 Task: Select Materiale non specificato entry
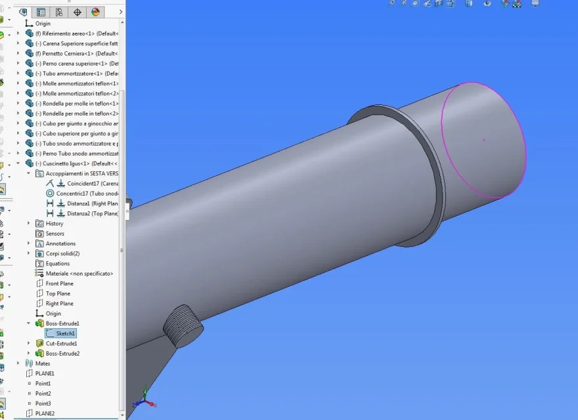pos(79,274)
